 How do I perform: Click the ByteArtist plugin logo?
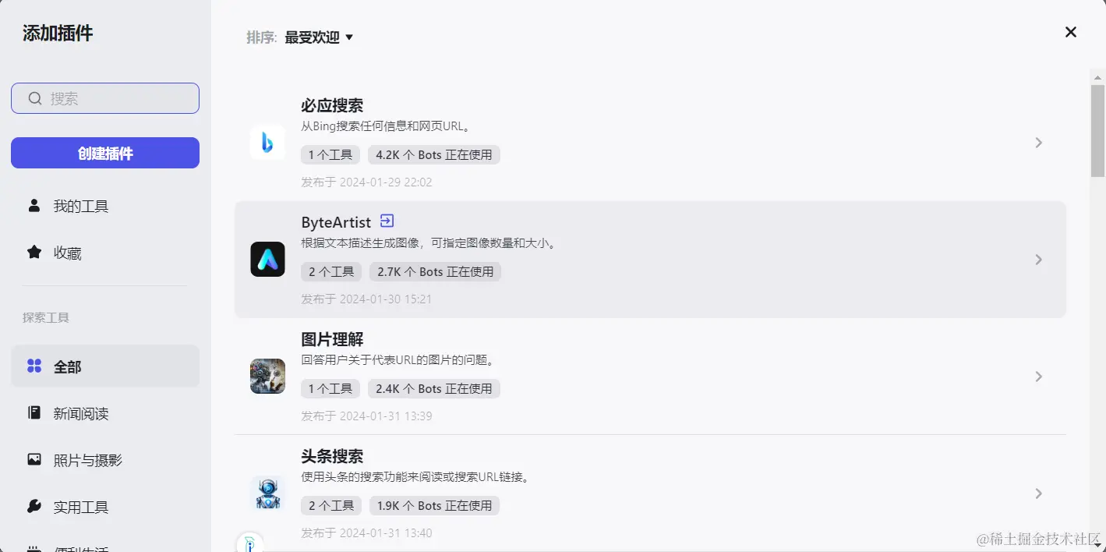click(267, 259)
